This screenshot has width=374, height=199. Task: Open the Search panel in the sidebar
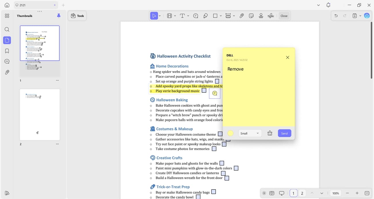pyautogui.click(x=7, y=29)
